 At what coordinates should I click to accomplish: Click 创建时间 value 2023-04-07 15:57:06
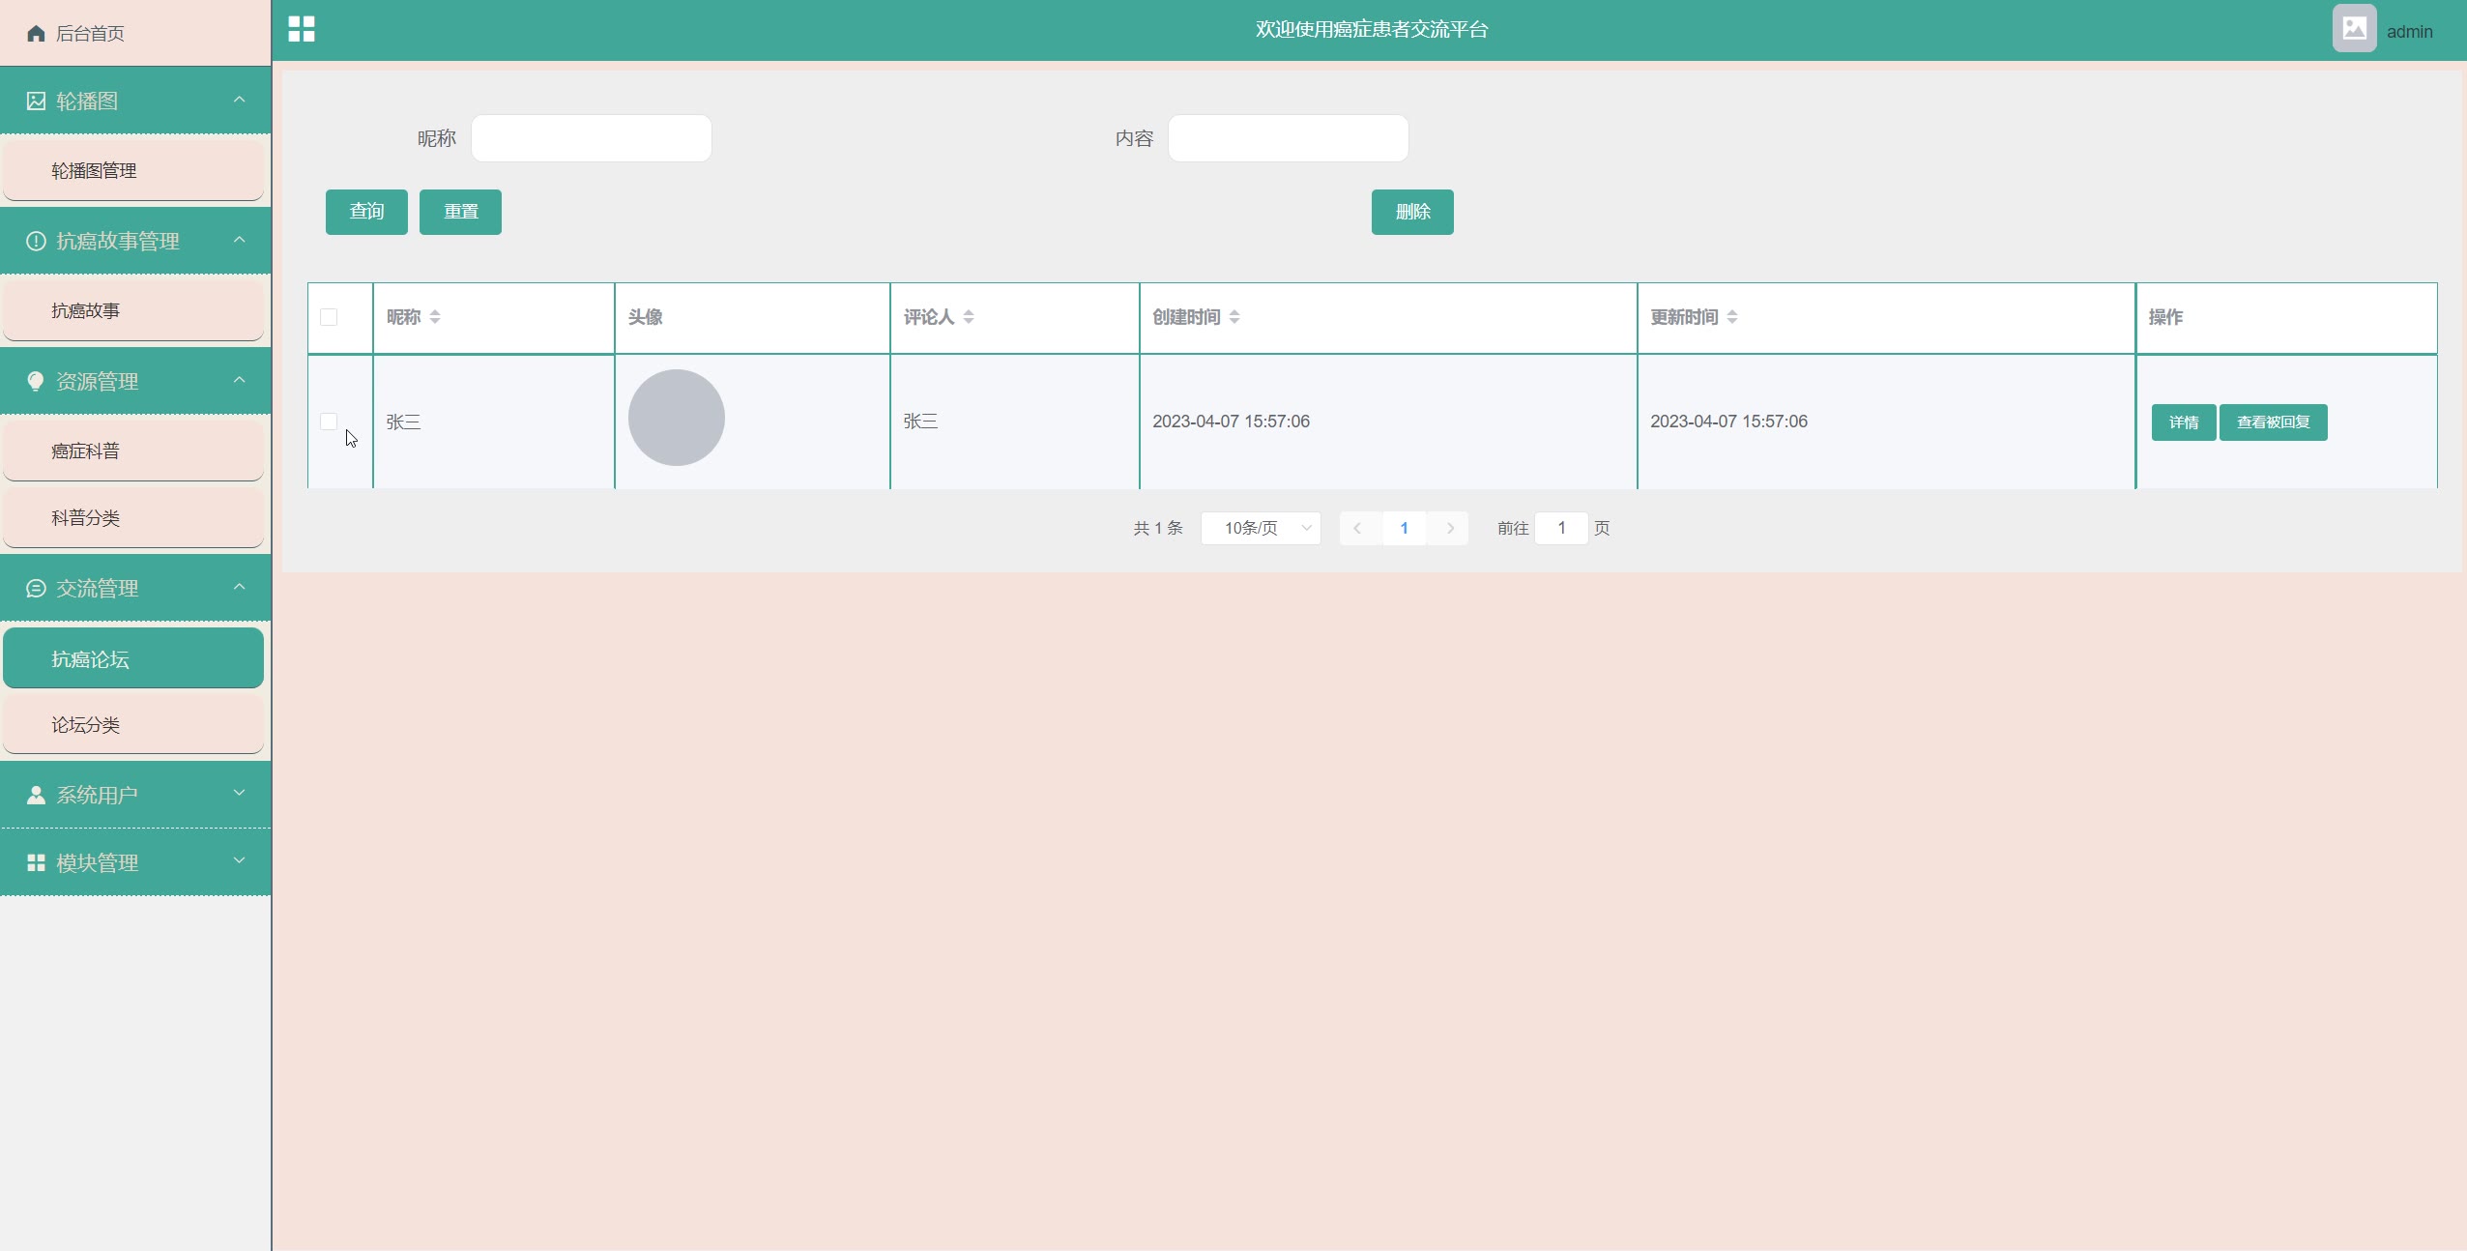tap(1231, 422)
